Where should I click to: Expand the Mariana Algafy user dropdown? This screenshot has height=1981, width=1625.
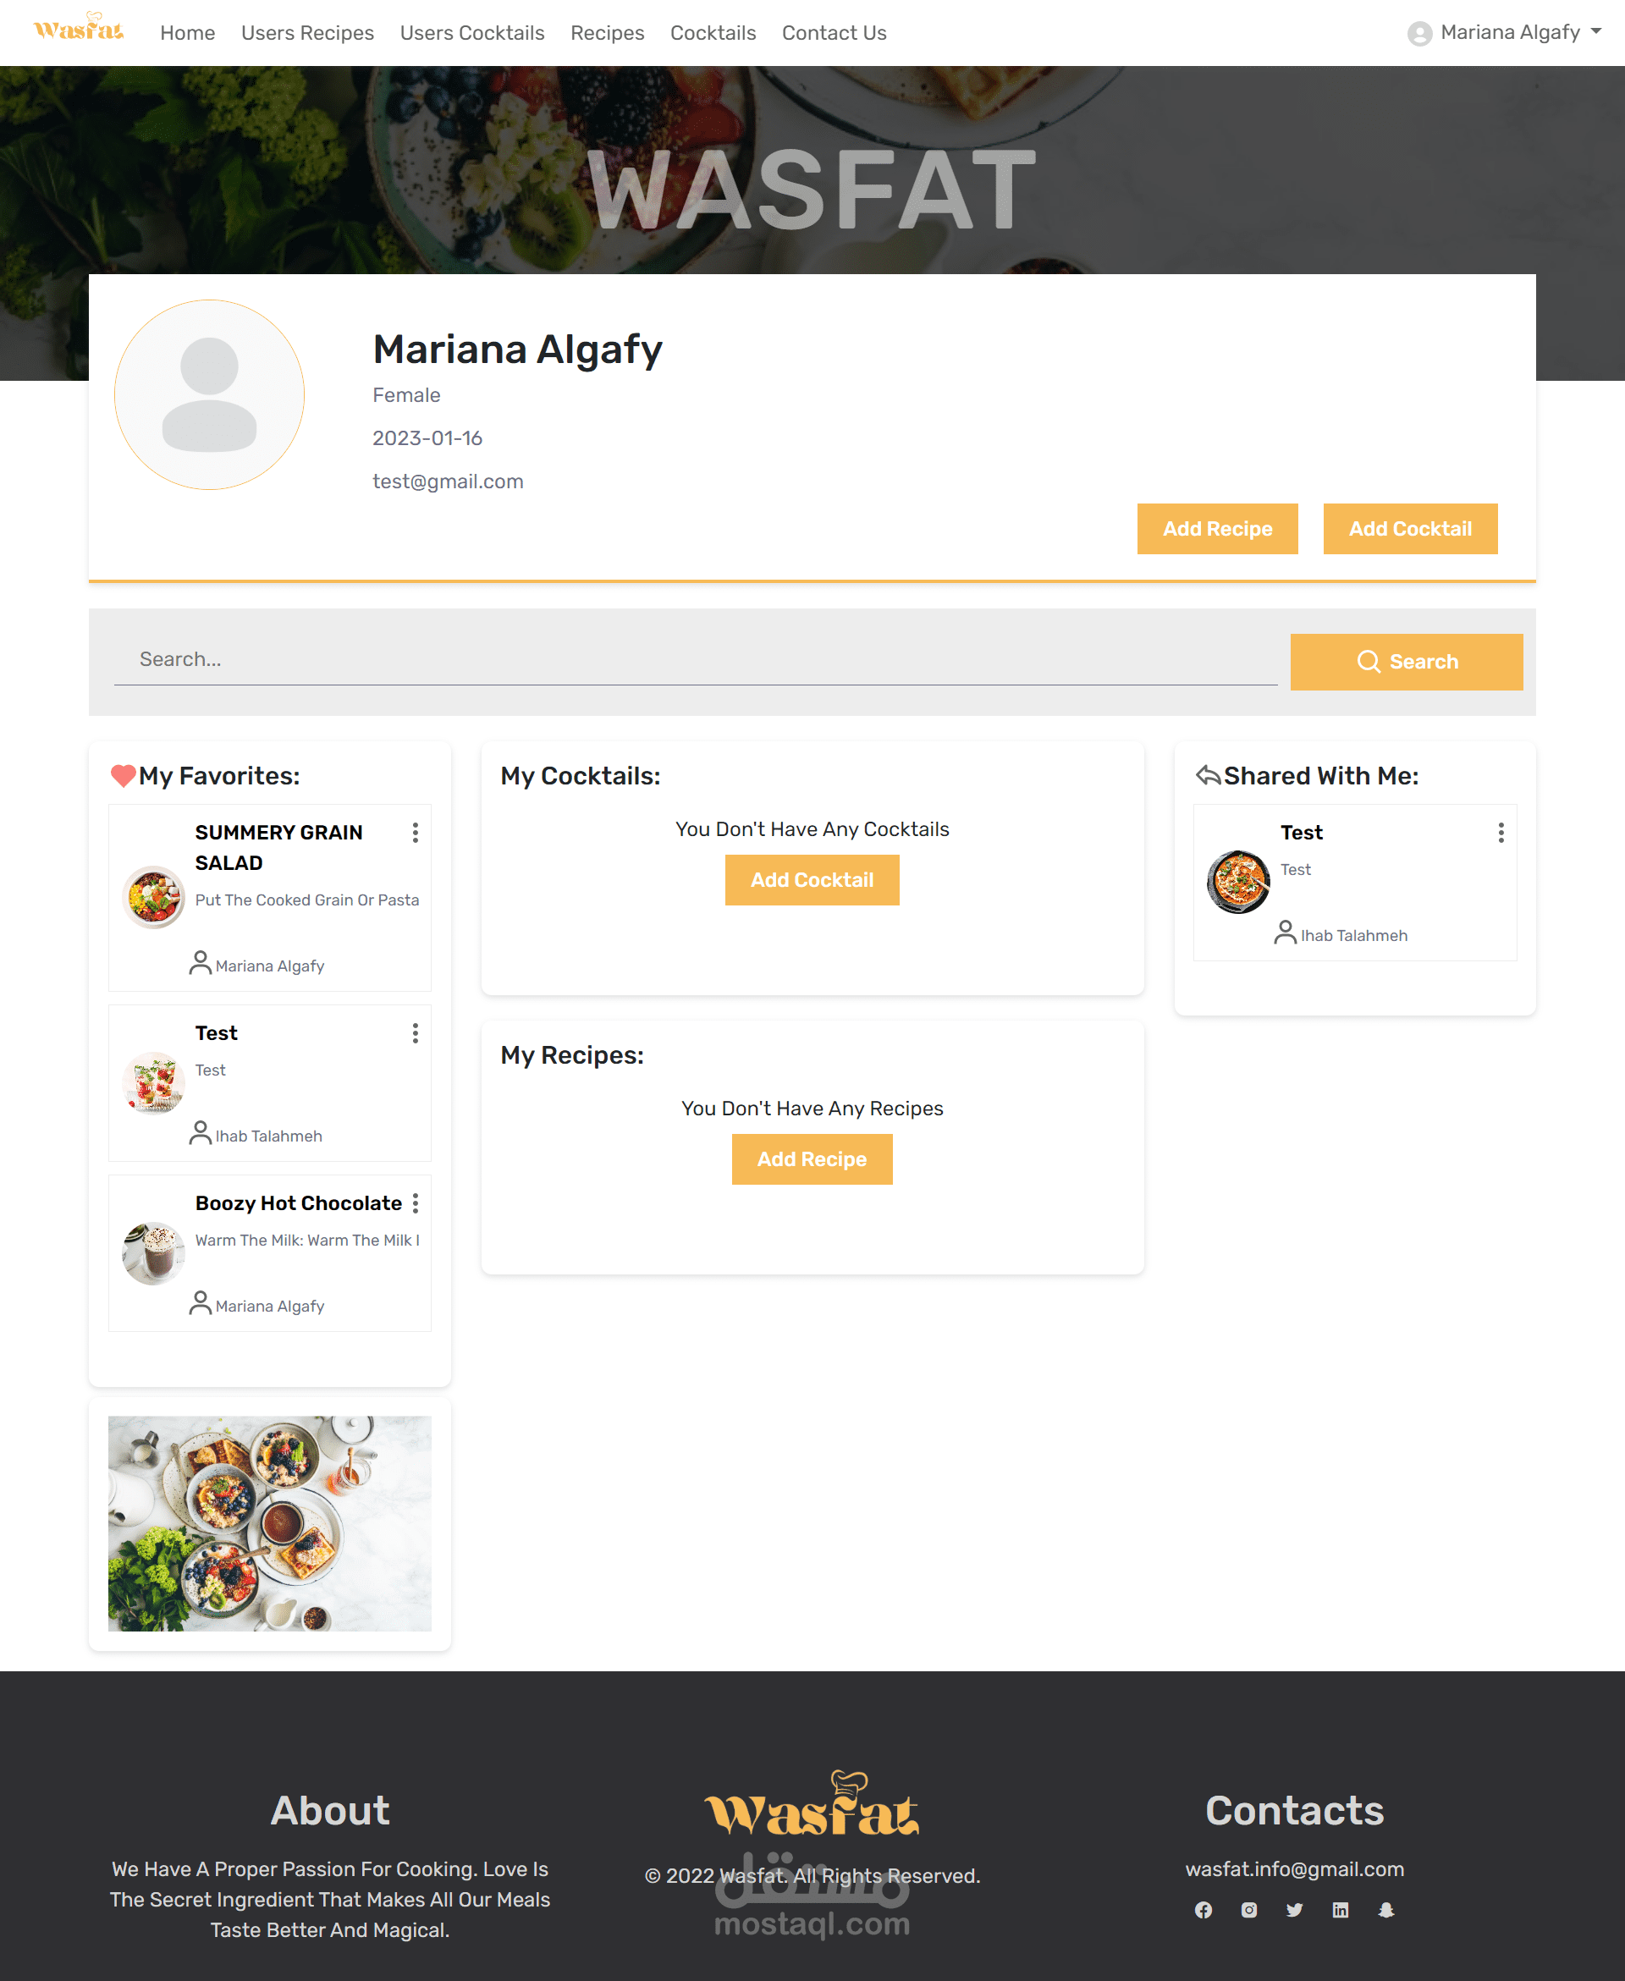click(1504, 33)
